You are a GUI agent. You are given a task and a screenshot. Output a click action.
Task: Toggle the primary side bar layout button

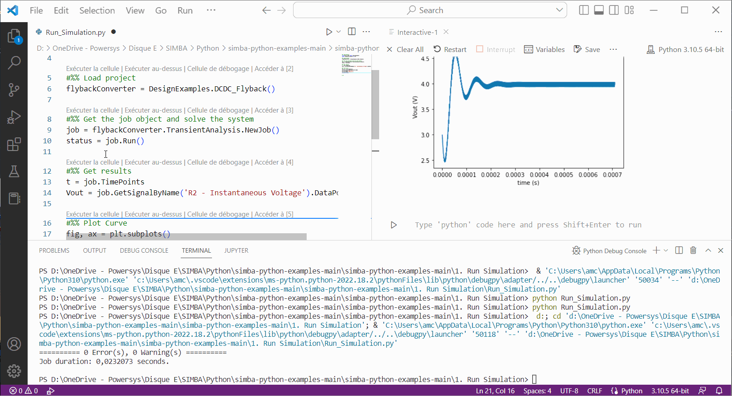pyautogui.click(x=584, y=10)
